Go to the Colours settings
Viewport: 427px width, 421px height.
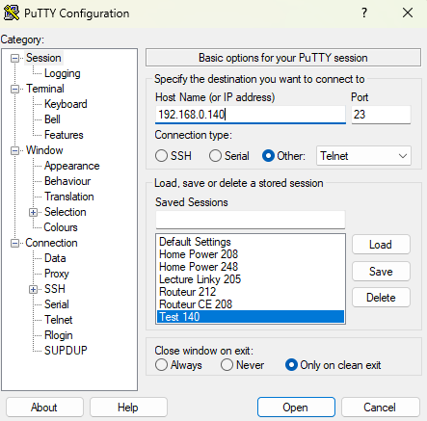(x=61, y=227)
